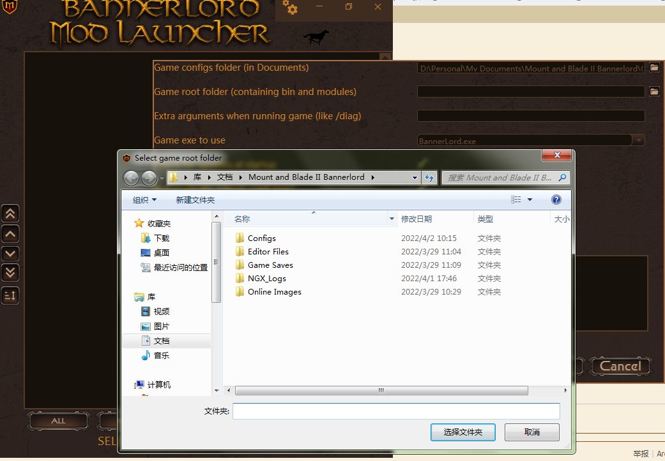Viewport: 665px width, 461px height.
Task: Open 组织 dropdown menu
Action: [x=144, y=200]
